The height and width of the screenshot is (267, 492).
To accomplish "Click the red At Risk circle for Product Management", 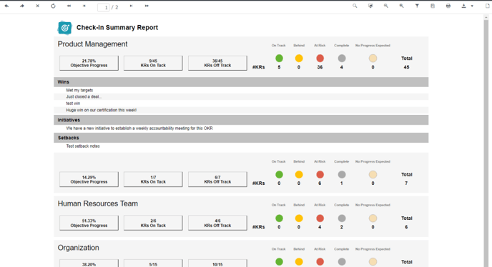I will [x=320, y=59].
